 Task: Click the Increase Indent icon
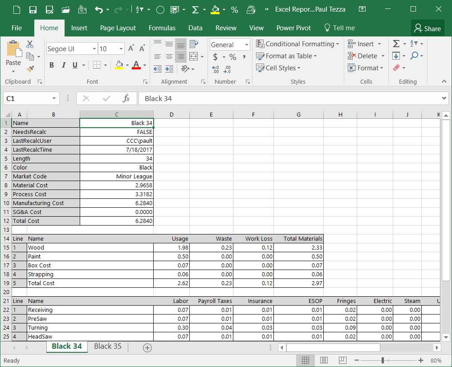point(169,69)
